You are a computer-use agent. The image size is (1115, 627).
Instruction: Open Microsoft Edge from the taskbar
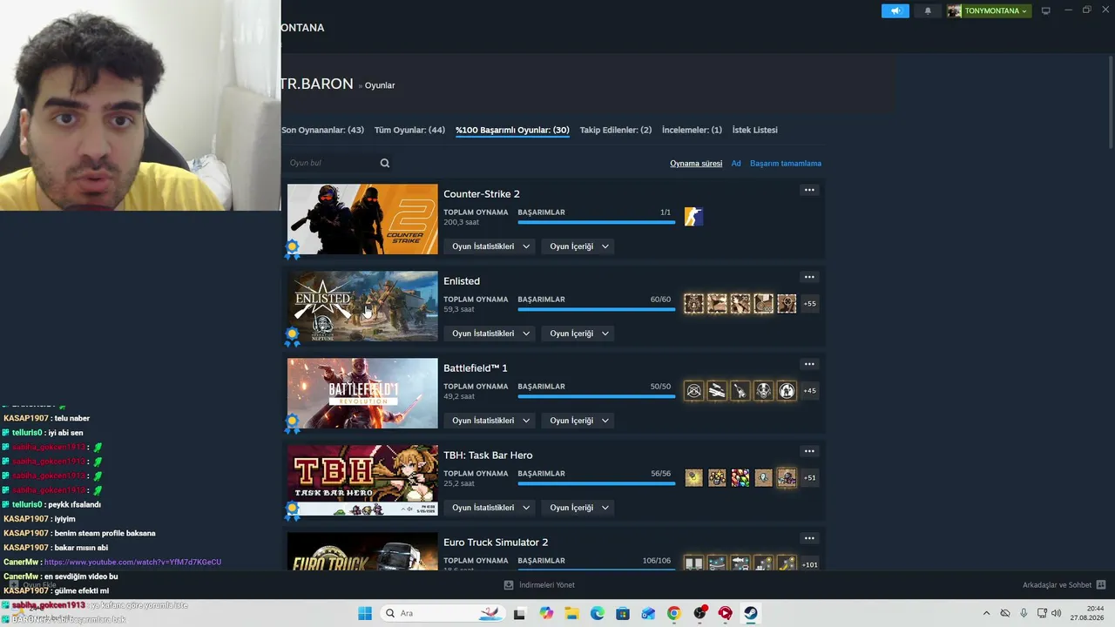(x=597, y=613)
